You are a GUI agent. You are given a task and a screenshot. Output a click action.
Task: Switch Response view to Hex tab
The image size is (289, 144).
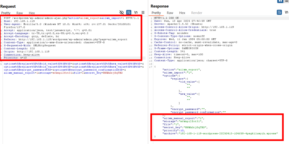click(x=182, y=13)
